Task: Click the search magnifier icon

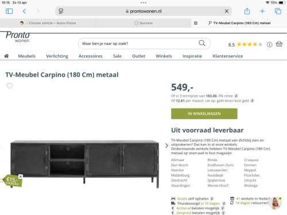Action: (202, 43)
